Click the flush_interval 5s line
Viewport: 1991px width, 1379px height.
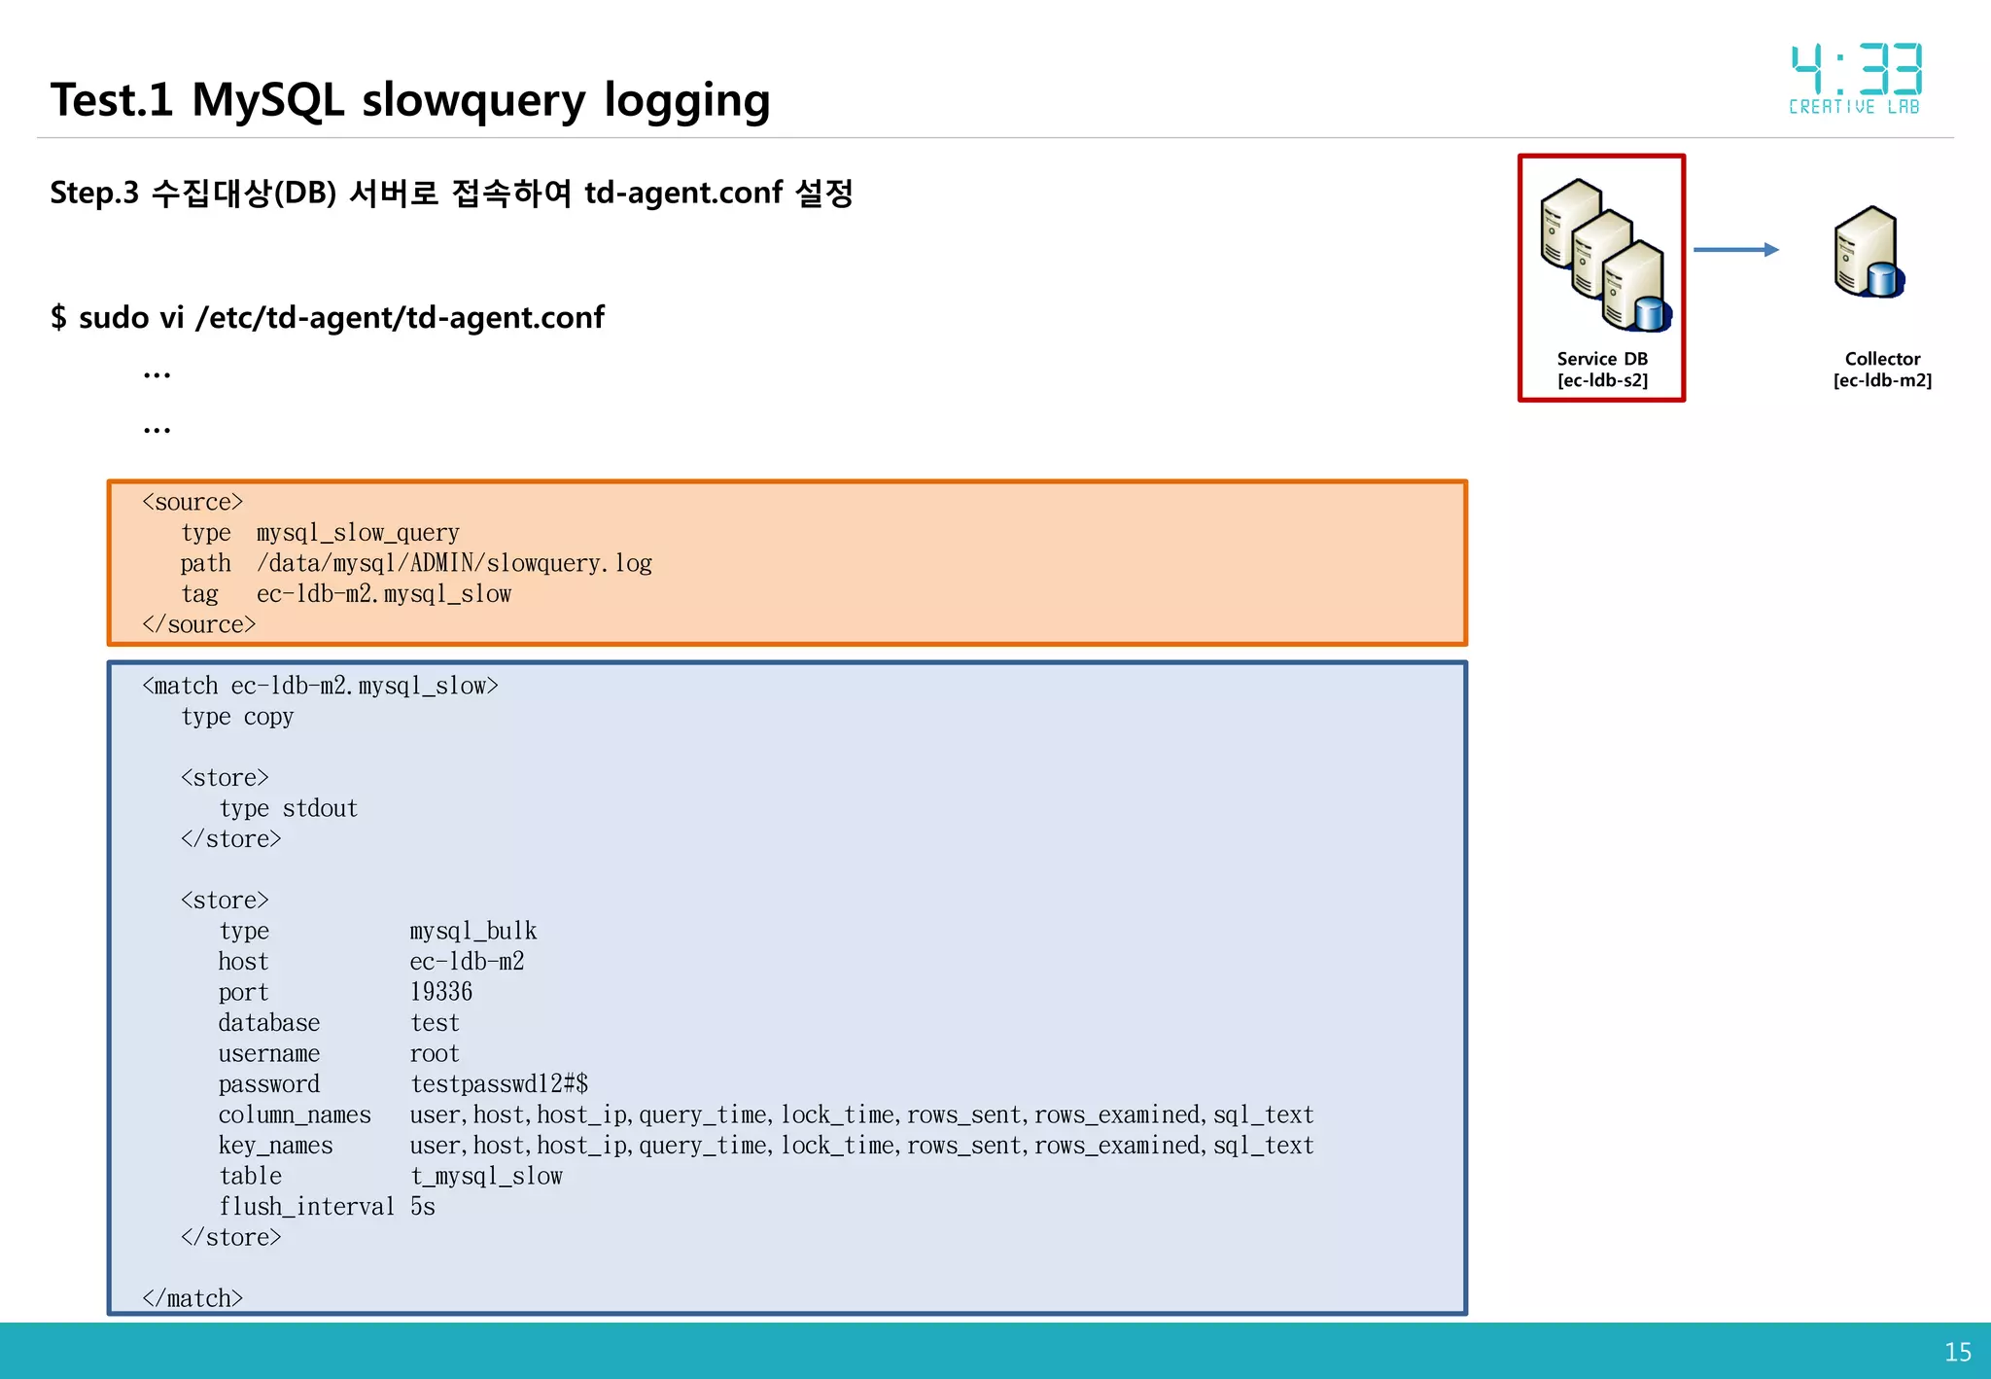[327, 1206]
